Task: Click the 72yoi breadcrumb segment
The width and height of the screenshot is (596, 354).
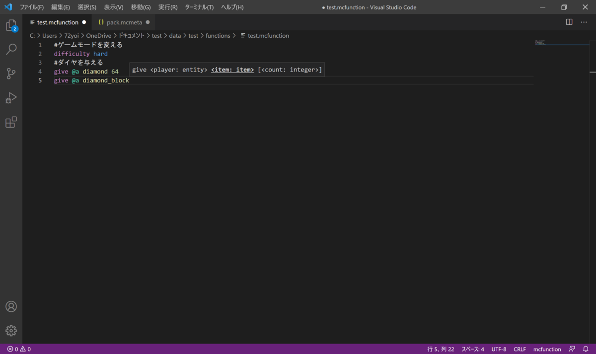Action: click(72, 36)
